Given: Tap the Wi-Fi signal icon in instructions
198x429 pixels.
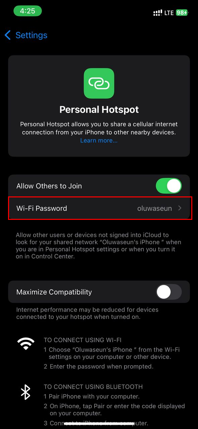Looking at the screenshot, I should tap(26, 344).
